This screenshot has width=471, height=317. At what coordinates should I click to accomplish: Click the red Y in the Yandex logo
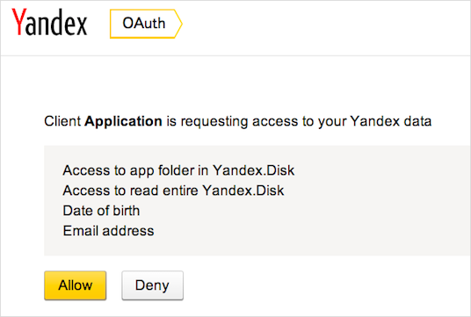(x=18, y=22)
